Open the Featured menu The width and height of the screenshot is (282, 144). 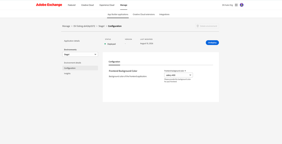71,5
